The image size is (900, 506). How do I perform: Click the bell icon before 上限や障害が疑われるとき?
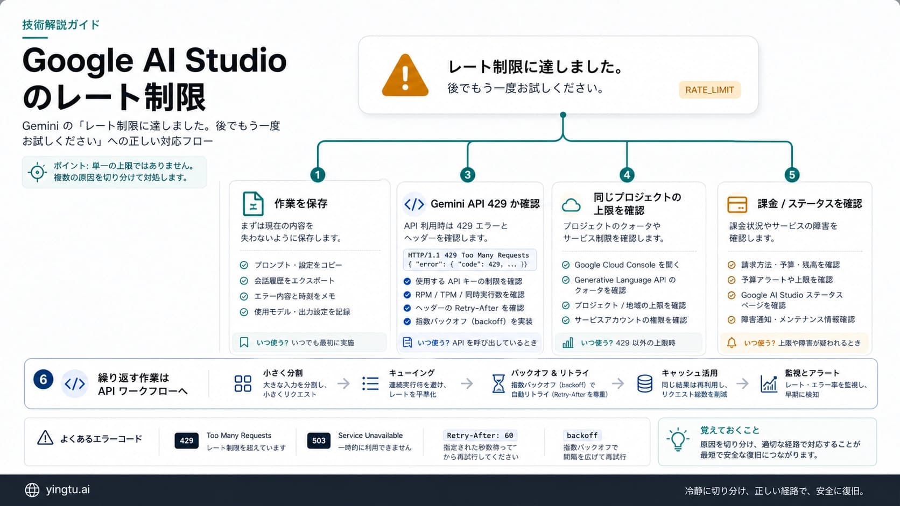point(732,343)
